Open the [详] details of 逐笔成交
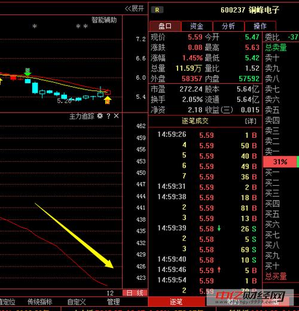The image size is (299, 311). (x=251, y=121)
